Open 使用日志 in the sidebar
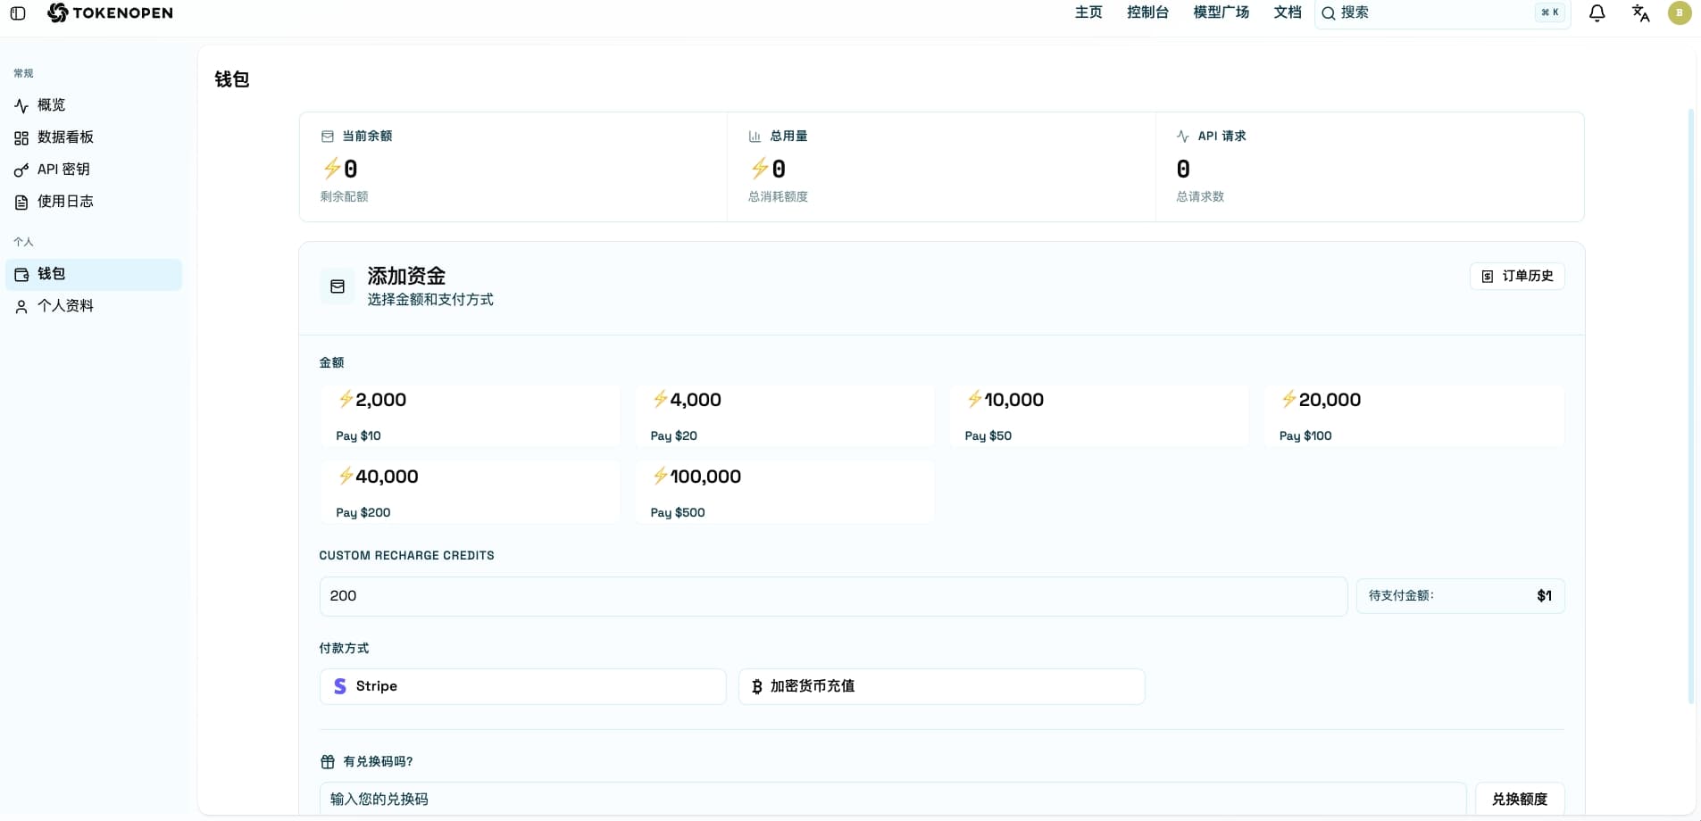Viewport: 1701px width, 821px height. [94, 202]
